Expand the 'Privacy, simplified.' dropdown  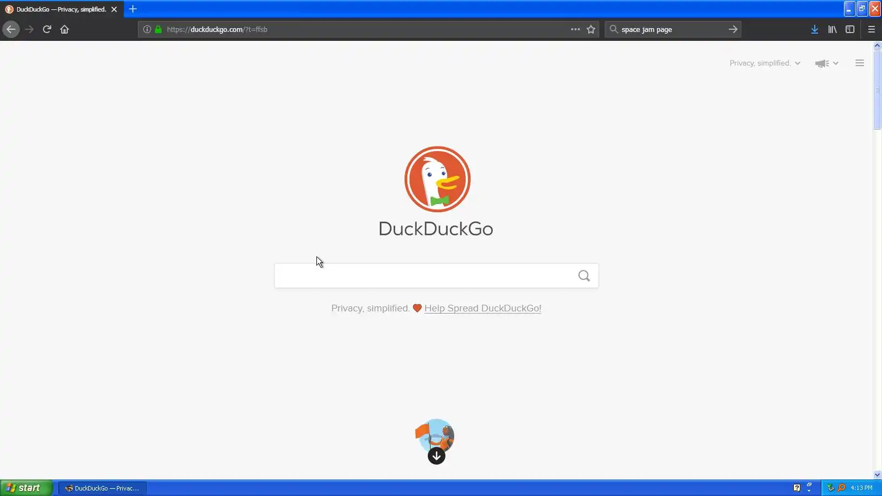pyautogui.click(x=765, y=63)
